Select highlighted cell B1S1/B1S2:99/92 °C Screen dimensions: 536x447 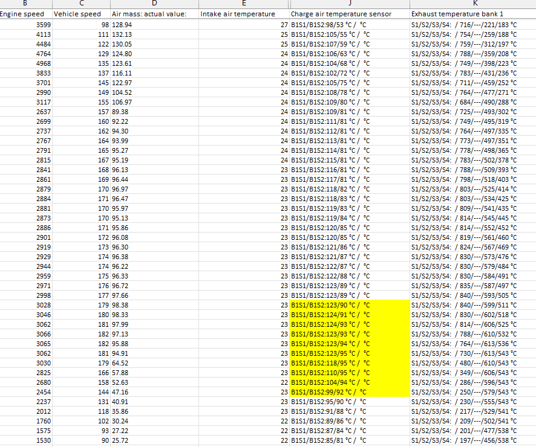(x=350, y=392)
